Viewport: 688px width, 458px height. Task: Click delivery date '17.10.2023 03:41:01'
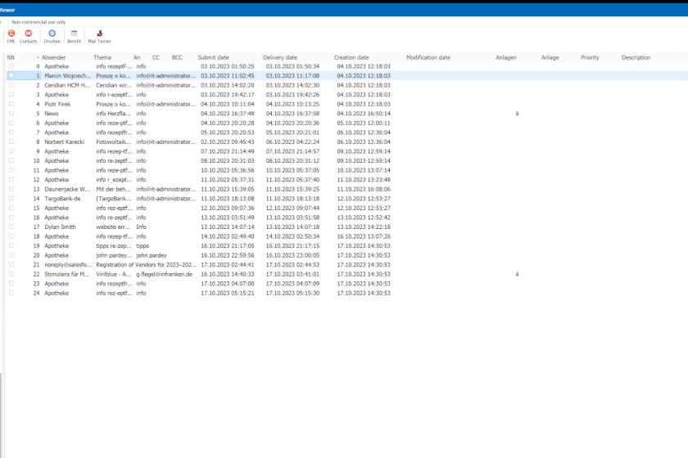(x=292, y=274)
